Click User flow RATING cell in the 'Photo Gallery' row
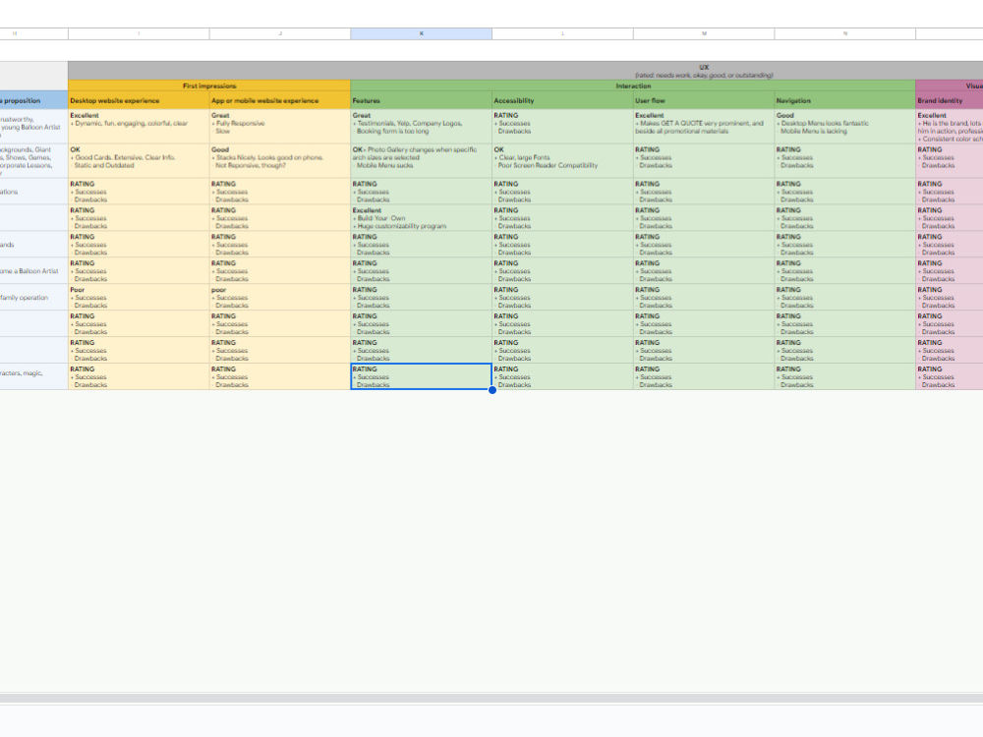The width and height of the screenshot is (983, 737). tap(704, 161)
